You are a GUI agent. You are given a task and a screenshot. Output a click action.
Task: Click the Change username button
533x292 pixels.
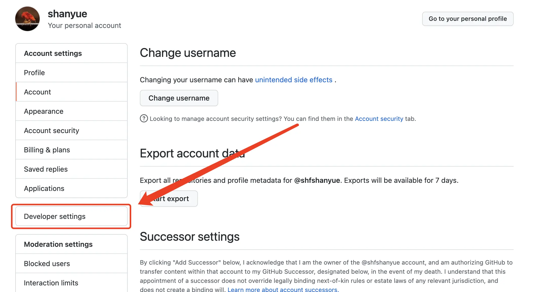pos(179,98)
